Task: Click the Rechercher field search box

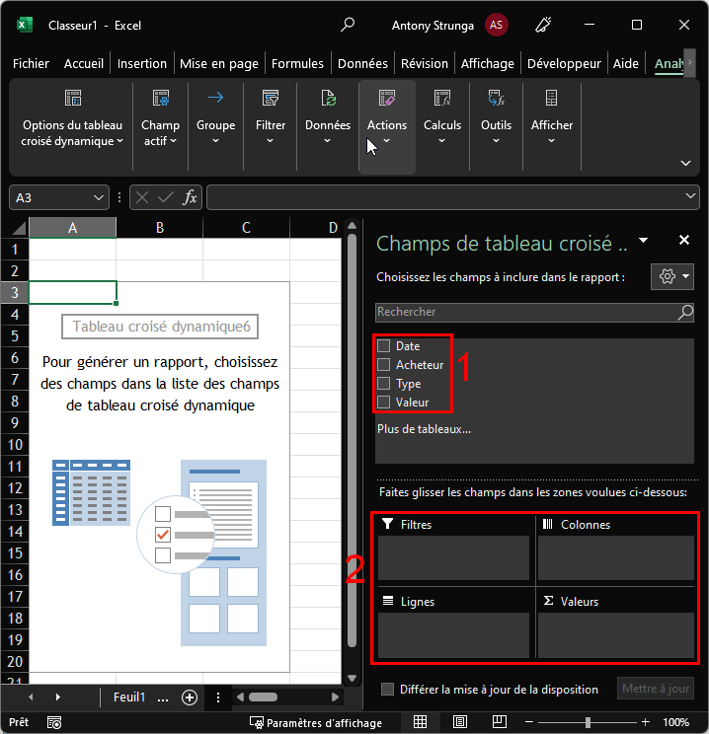Action: click(x=525, y=312)
